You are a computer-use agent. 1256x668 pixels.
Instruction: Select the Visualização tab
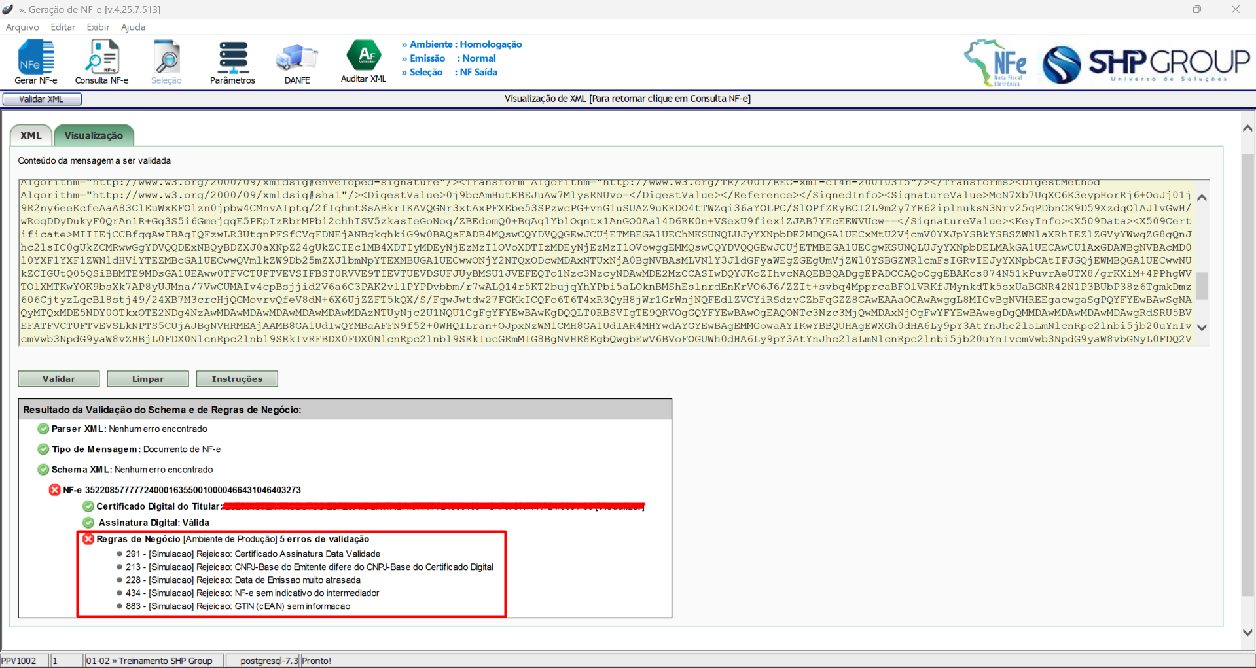coord(94,135)
